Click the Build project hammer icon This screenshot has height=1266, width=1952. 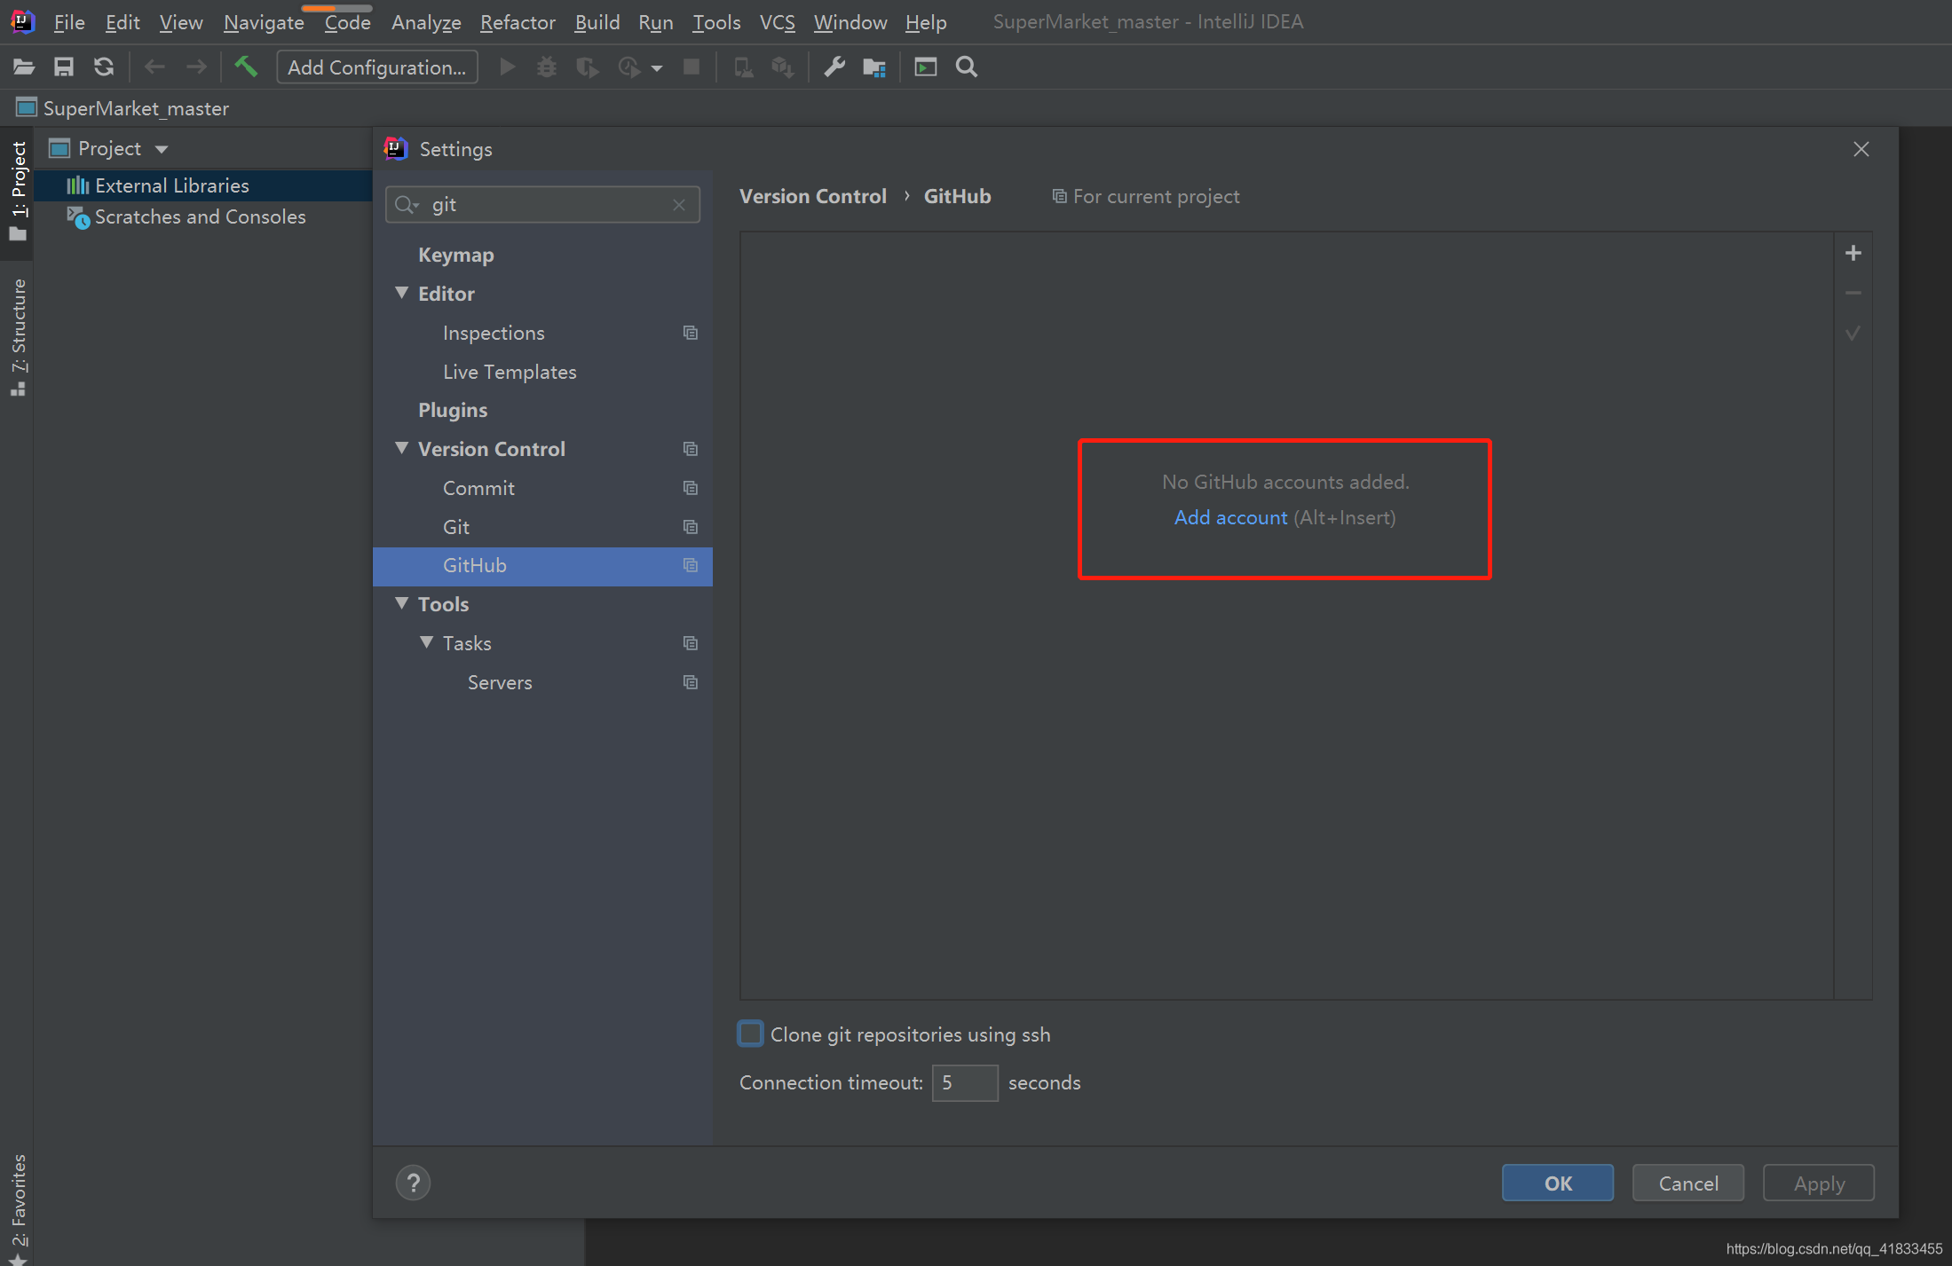245,67
